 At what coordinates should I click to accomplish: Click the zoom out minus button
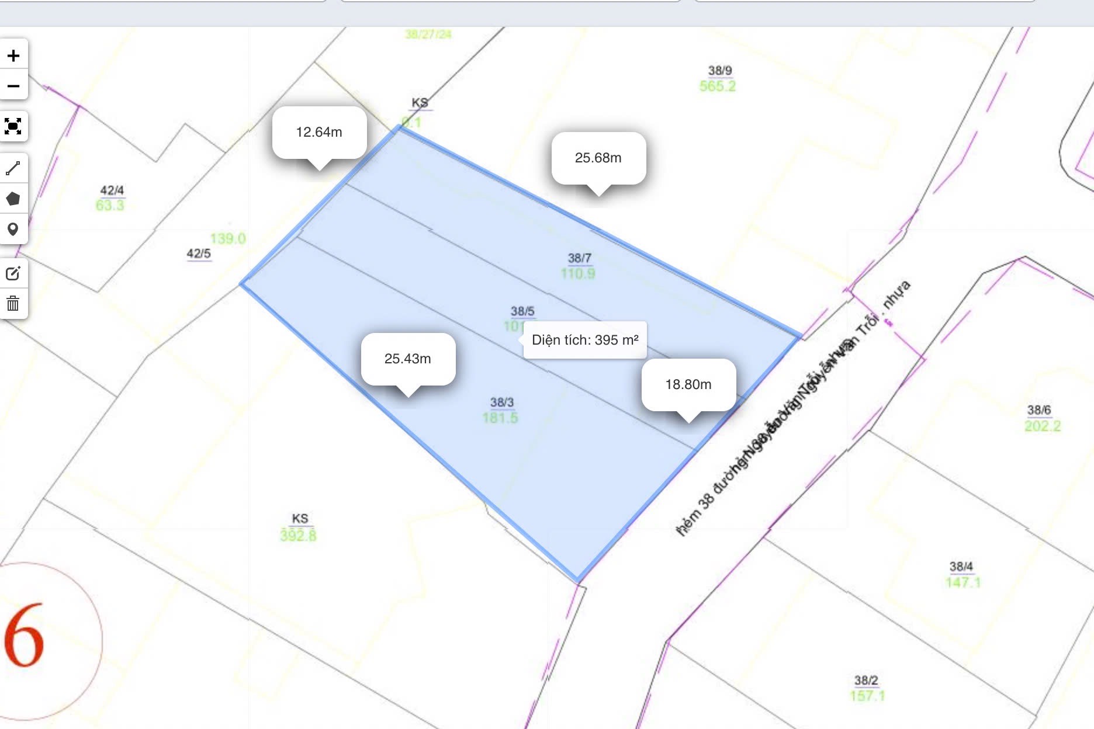13,86
